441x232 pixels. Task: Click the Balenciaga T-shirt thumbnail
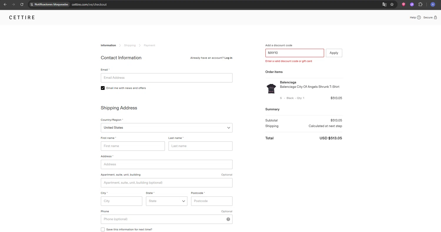(x=271, y=88)
